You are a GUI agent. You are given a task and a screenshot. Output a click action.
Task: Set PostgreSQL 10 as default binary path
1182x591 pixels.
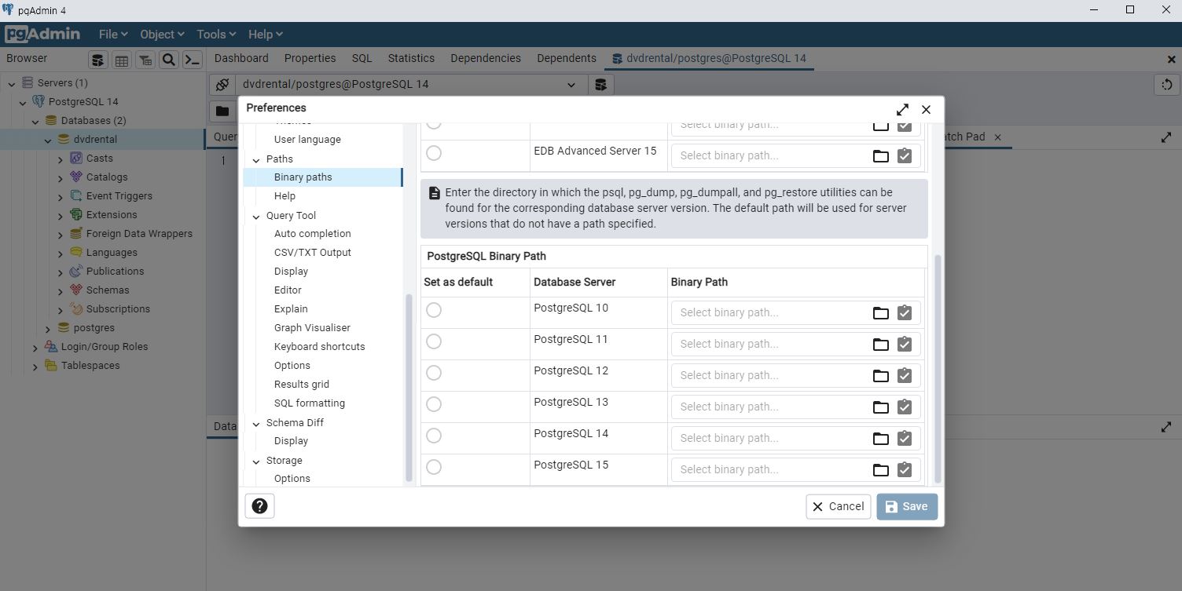pyautogui.click(x=434, y=310)
